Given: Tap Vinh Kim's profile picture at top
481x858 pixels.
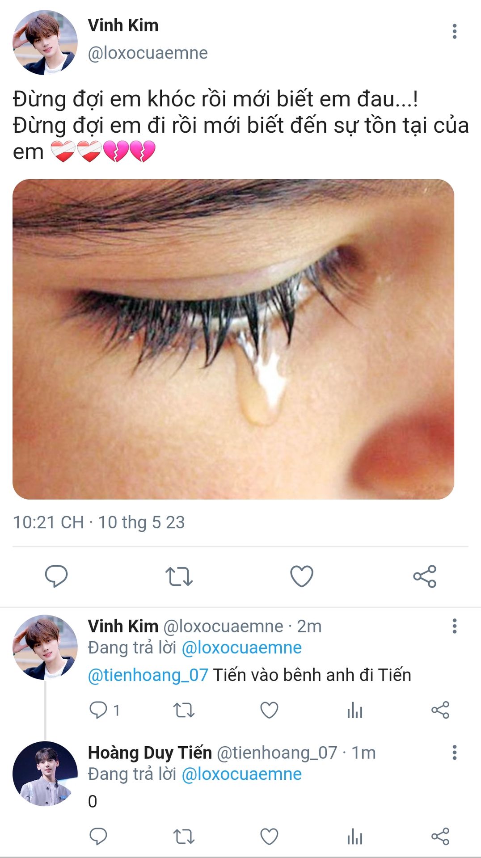Looking at the screenshot, I should [x=45, y=42].
